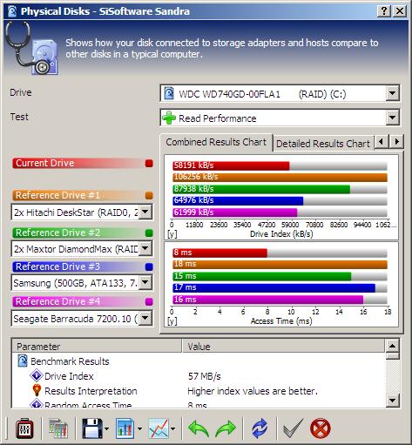This screenshot has width=412, height=445.
Task: Expand the Samsung reference drive dropdown
Action: 145,282
